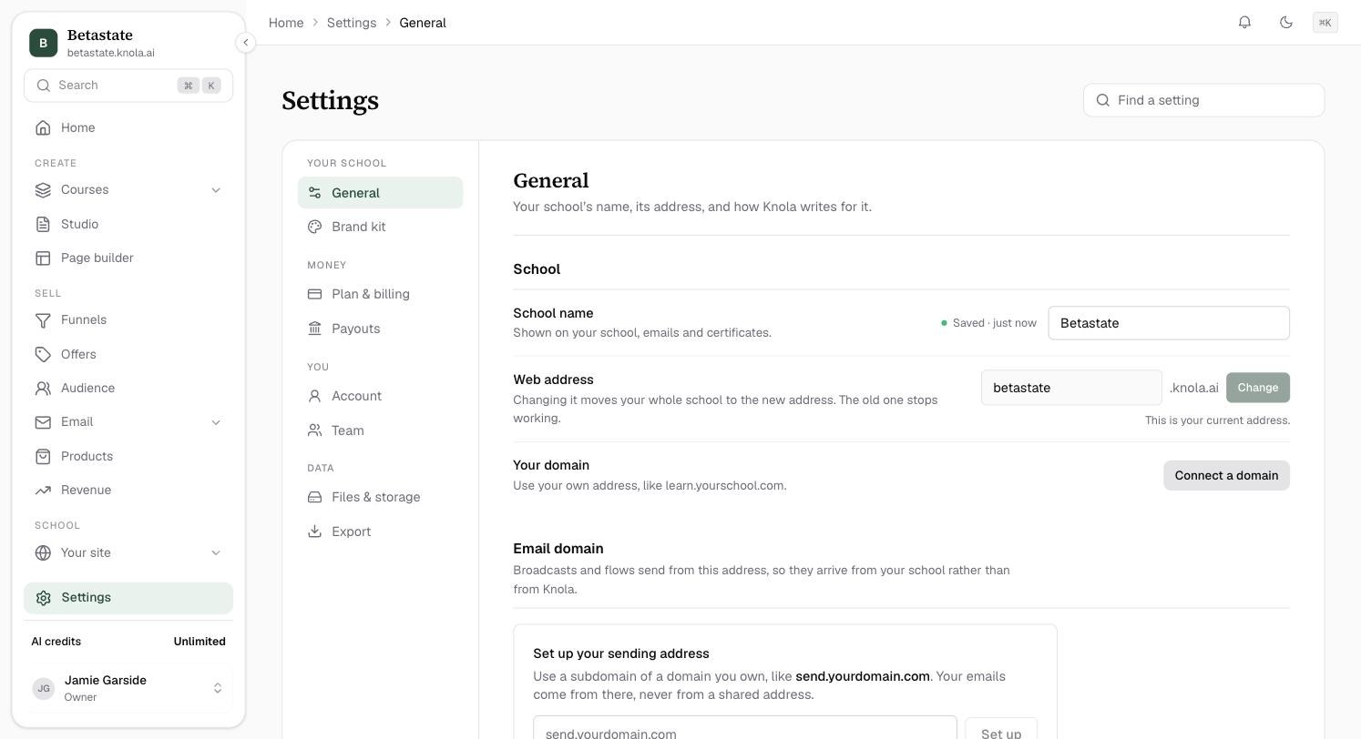The image size is (1361, 739).
Task: Focus the Find a setting search field
Action: click(1203, 100)
